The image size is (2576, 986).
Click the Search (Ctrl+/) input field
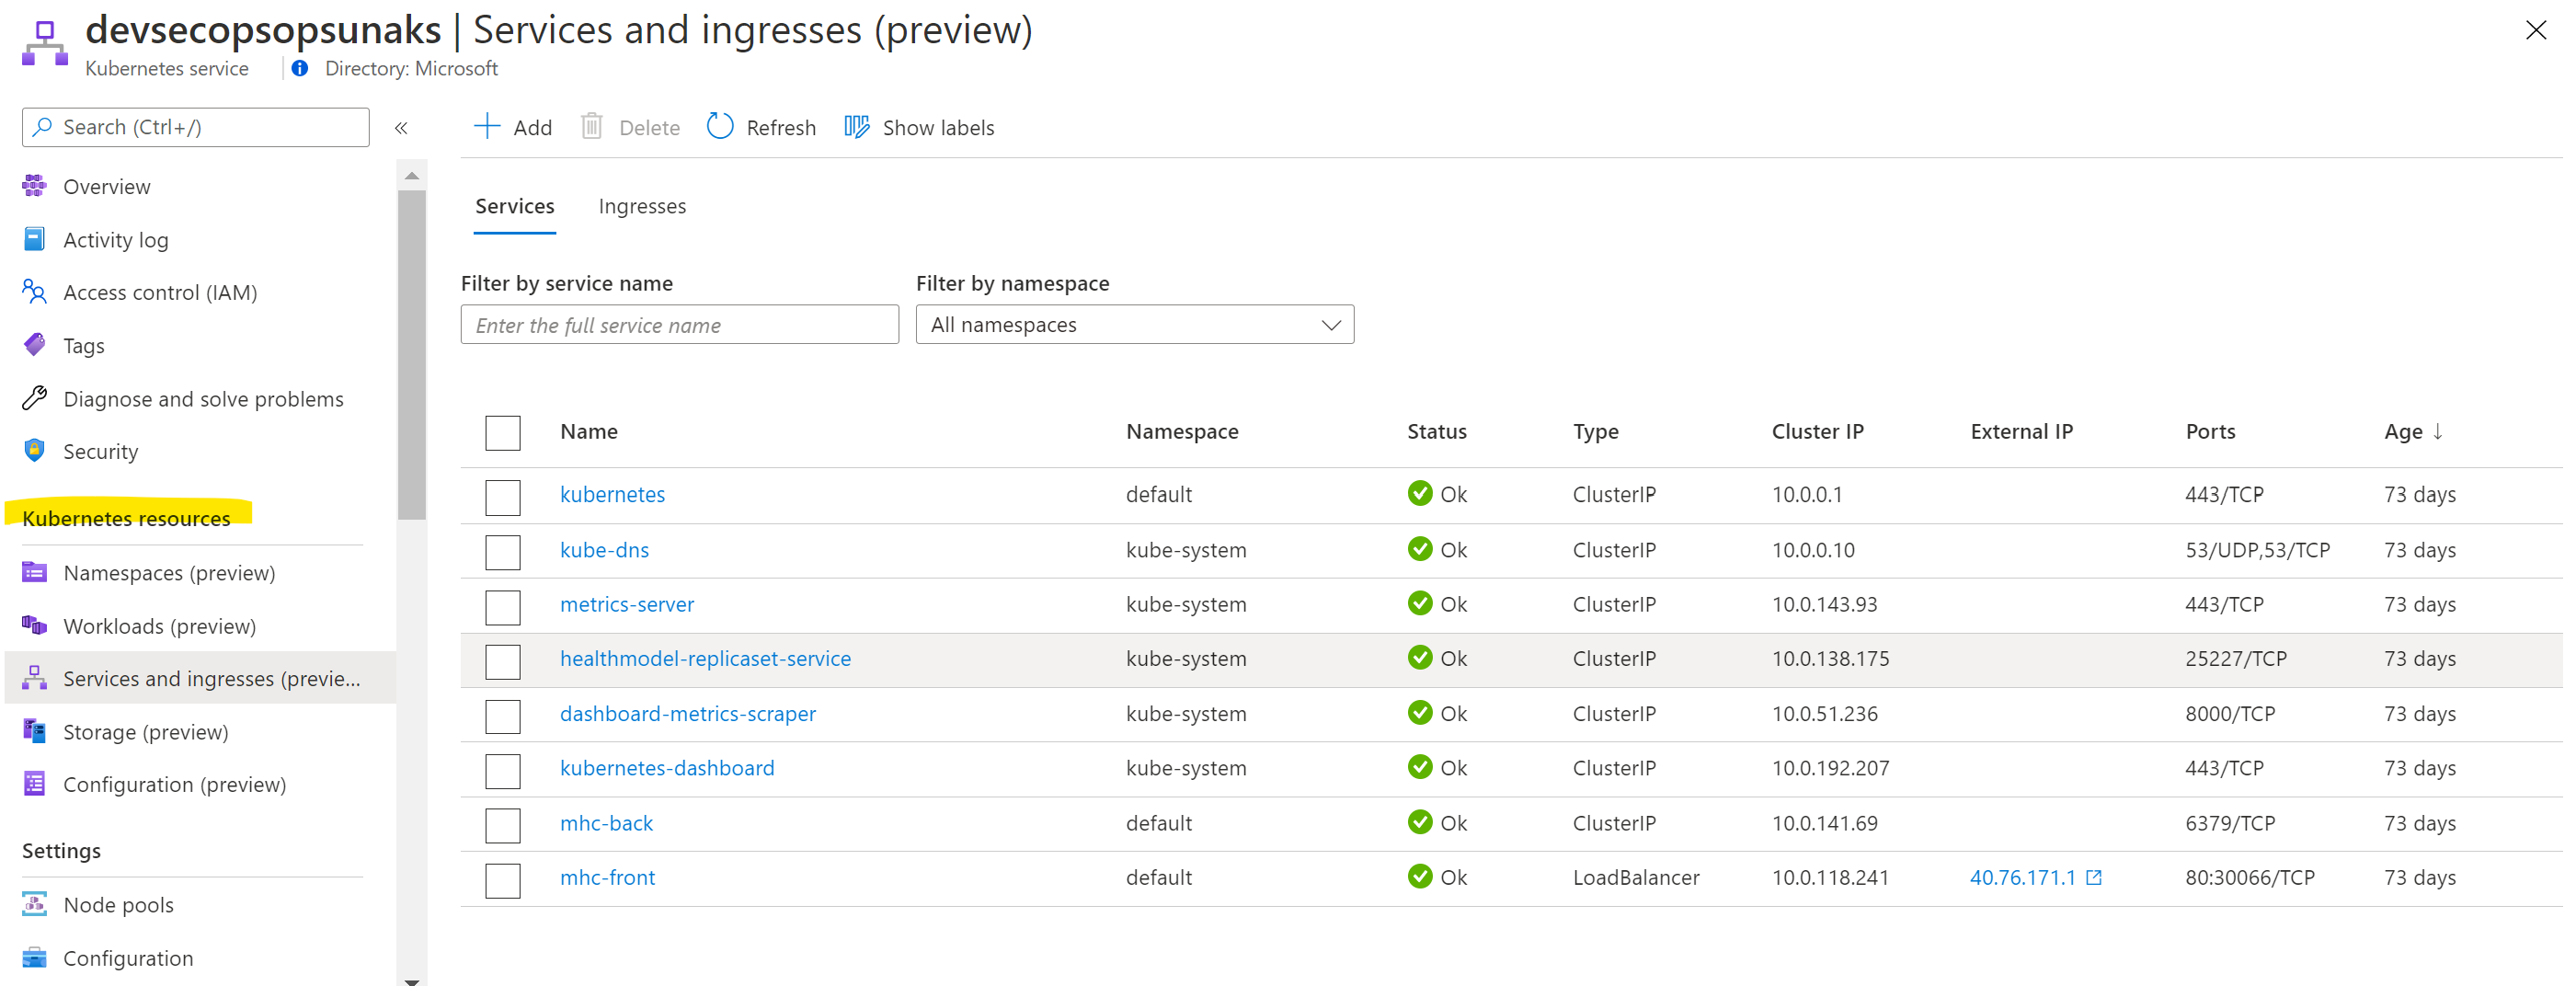pos(196,127)
